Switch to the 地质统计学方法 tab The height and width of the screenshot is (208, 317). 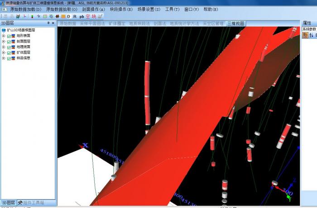184,23
